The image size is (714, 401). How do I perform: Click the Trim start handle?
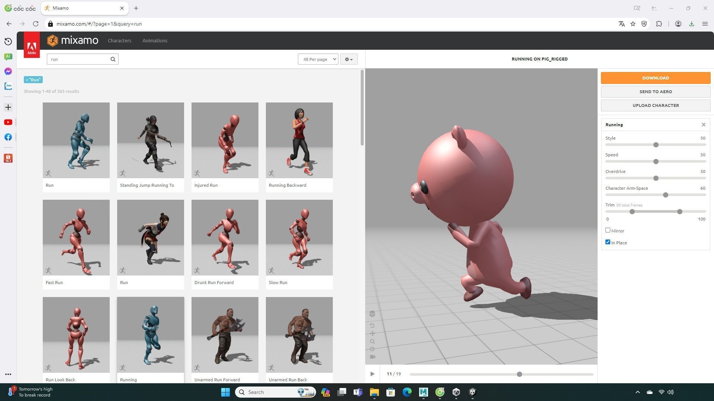tap(632, 212)
